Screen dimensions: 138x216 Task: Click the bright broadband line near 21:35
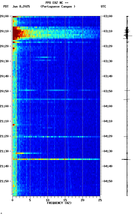(56, 159)
